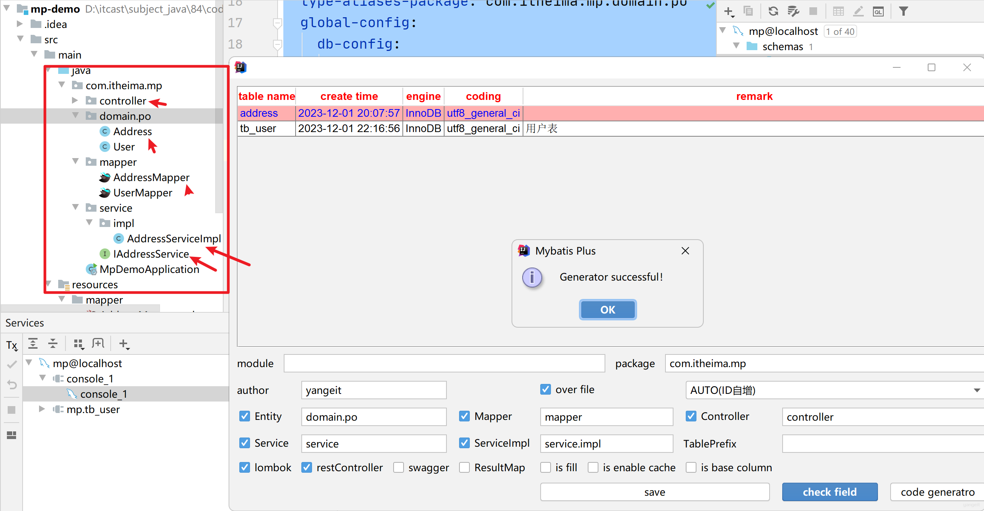Click the save button
This screenshot has height=511, width=984.
pos(655,492)
